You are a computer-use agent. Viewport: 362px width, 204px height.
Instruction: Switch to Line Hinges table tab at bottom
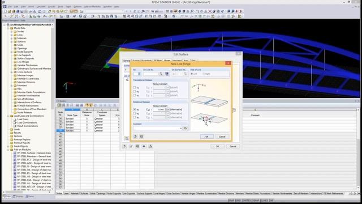point(160,193)
